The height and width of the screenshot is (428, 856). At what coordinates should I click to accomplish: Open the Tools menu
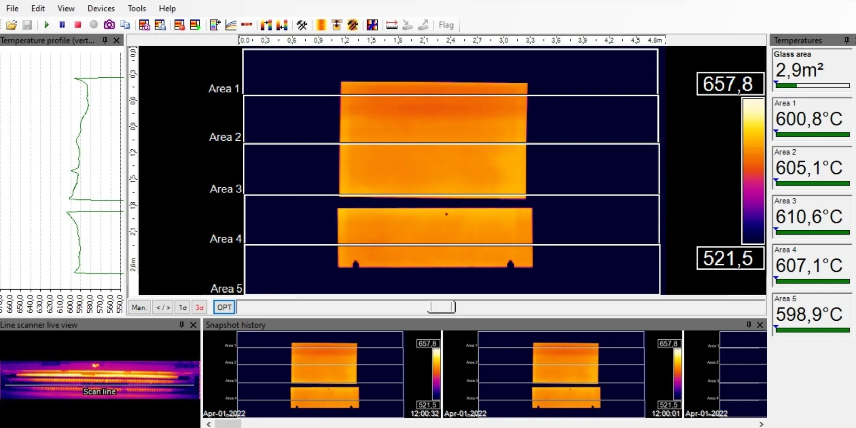[x=137, y=9]
